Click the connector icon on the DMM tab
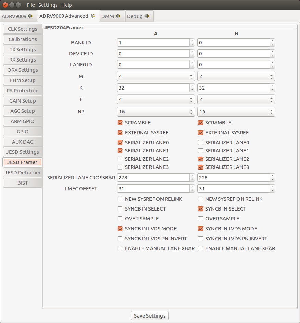 [118, 16]
